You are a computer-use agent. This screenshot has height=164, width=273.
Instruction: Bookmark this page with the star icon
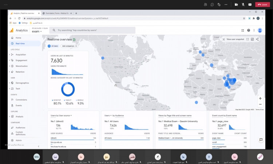[x=244, y=18]
